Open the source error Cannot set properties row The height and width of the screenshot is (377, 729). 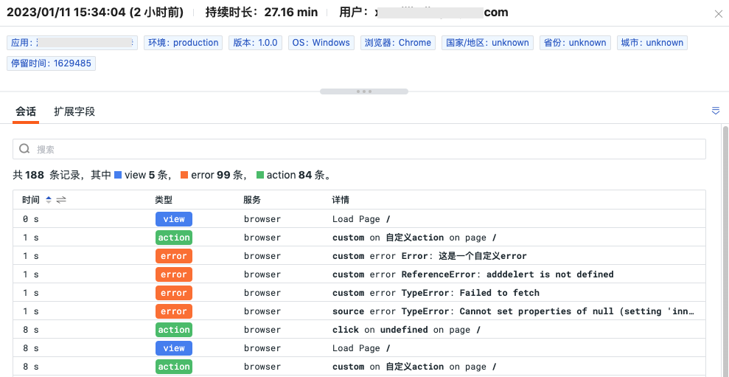359,311
